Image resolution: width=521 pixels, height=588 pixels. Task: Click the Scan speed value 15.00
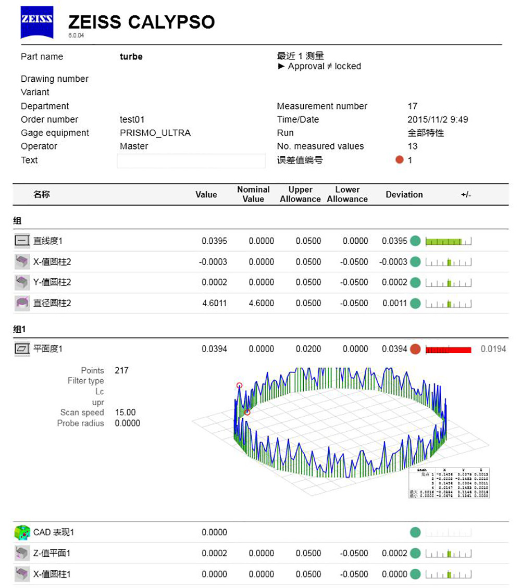(125, 412)
